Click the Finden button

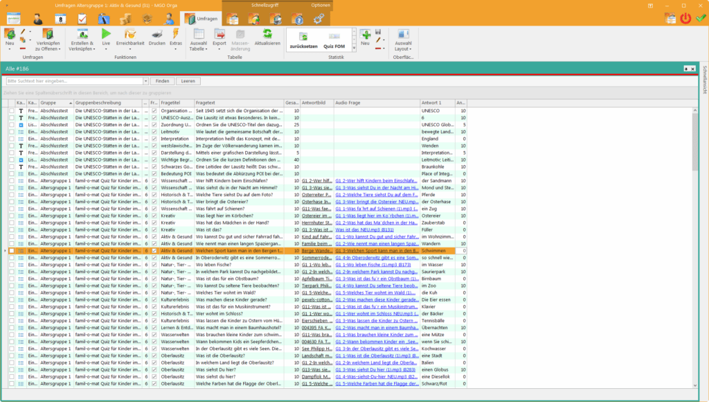[162, 81]
